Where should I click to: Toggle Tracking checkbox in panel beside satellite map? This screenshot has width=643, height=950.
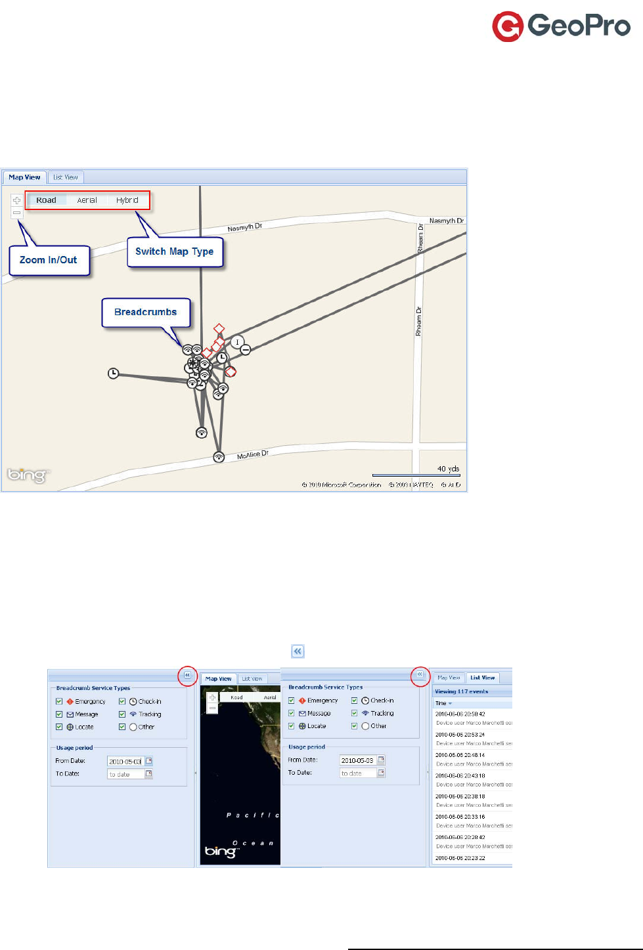coord(122,714)
